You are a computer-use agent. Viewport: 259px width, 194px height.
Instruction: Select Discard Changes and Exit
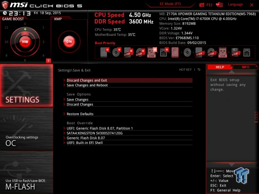point(129,81)
